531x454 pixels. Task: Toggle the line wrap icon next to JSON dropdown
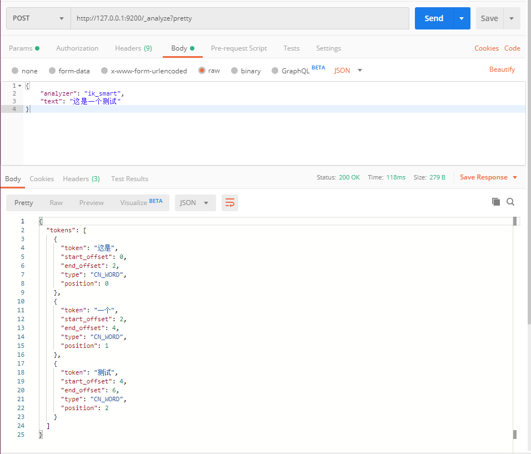click(230, 203)
